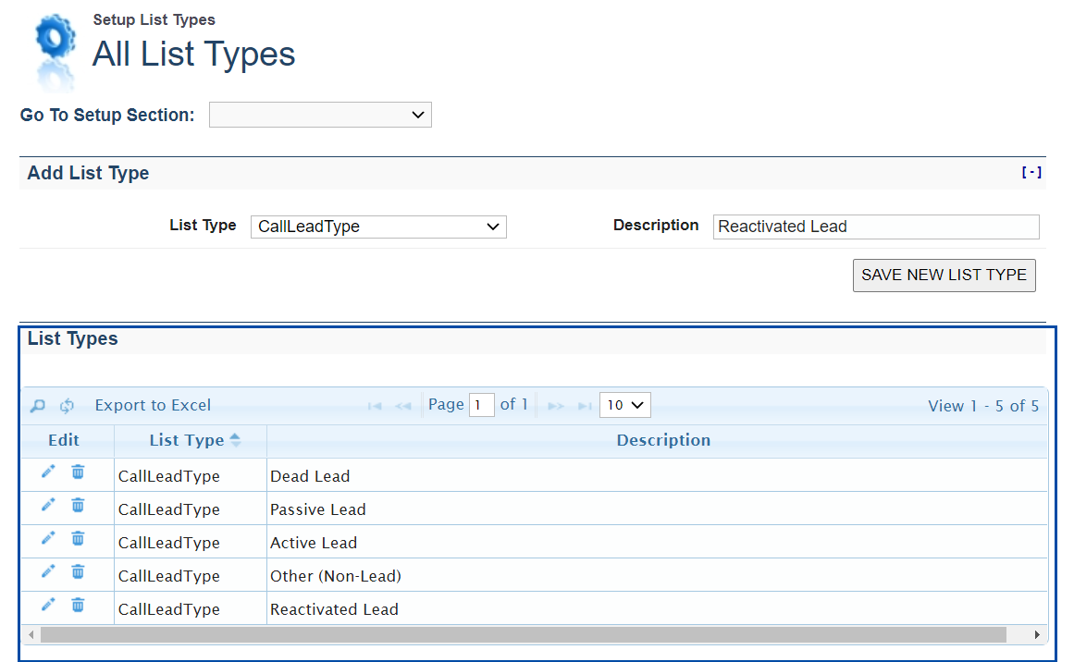The width and height of the screenshot is (1074, 662).
Task: Open the grid search magnifier icon
Action: pos(38,406)
